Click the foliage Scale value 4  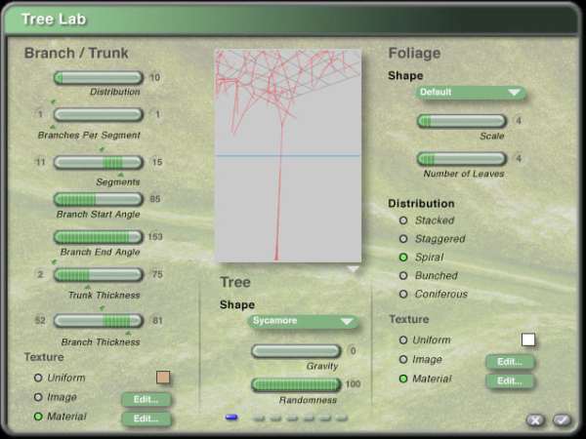(519, 121)
